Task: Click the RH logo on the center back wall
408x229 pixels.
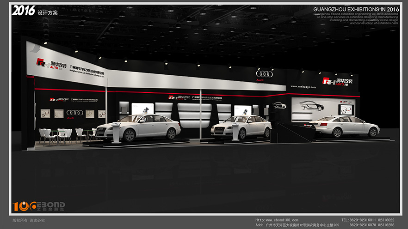Action: [179, 97]
